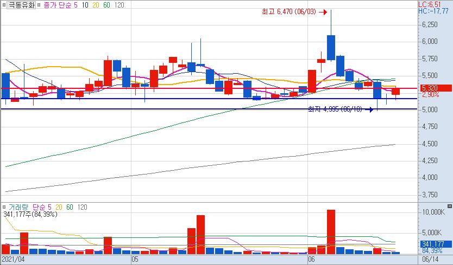This screenshot has width=453, height=265.
Task: Click the 341,177주(84.39%) volume readout
Action: tap(30, 214)
